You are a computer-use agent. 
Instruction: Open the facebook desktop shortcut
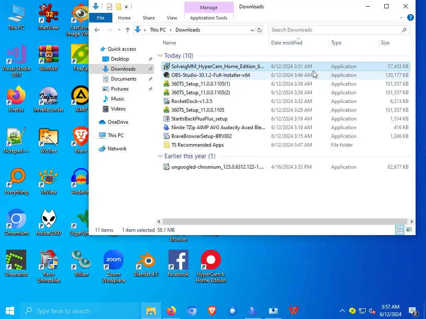click(x=178, y=263)
